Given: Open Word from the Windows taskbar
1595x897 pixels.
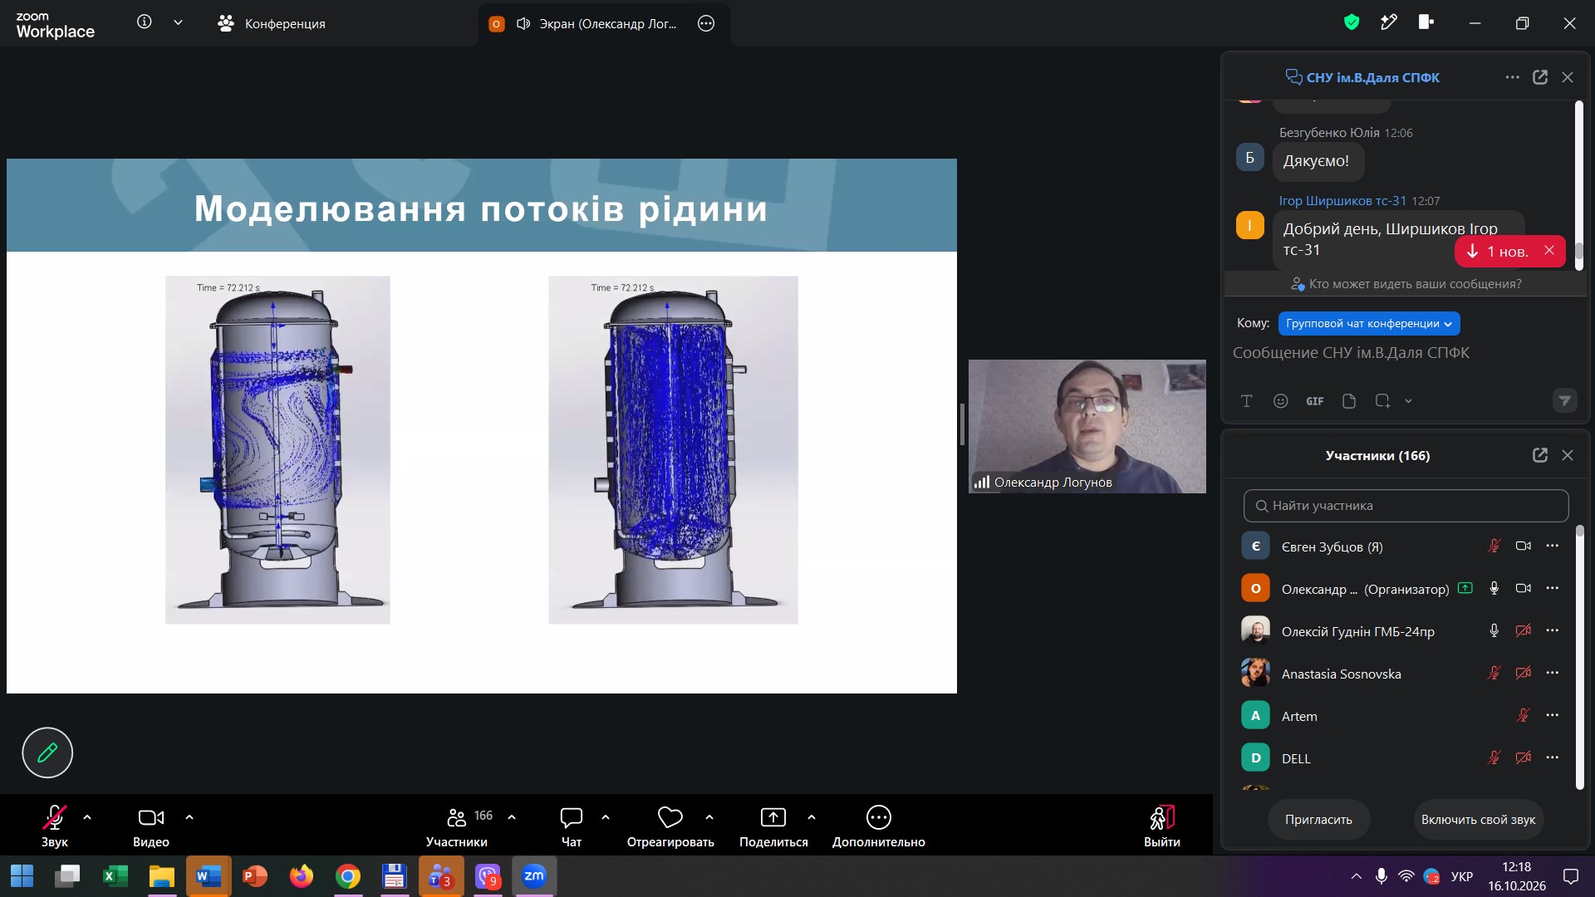Looking at the screenshot, I should click(x=209, y=876).
